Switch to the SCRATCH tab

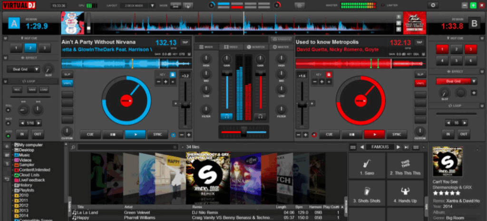coord(257,47)
